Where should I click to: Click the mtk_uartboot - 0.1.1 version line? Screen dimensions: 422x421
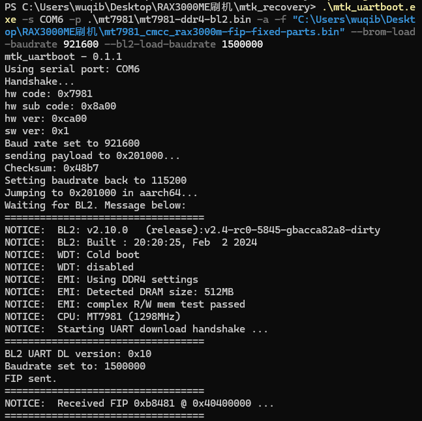63,57
